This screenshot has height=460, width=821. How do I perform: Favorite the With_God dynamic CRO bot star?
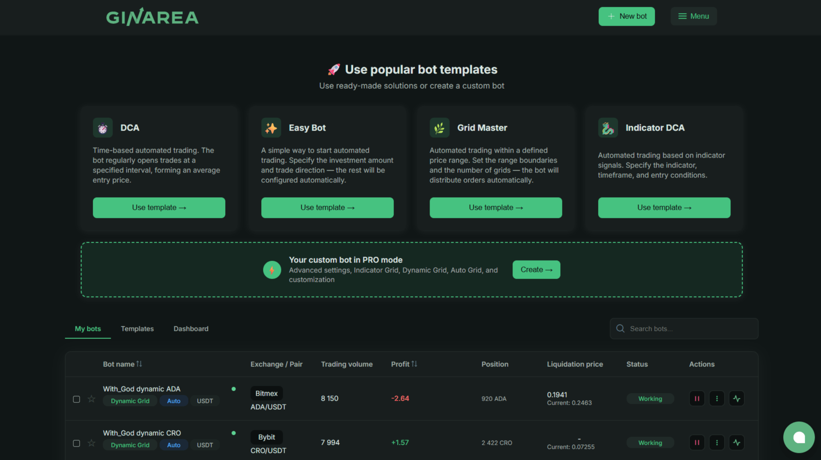[91, 443]
